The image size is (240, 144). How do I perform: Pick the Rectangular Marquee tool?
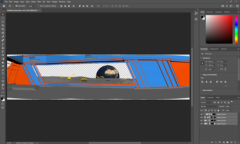(3, 18)
